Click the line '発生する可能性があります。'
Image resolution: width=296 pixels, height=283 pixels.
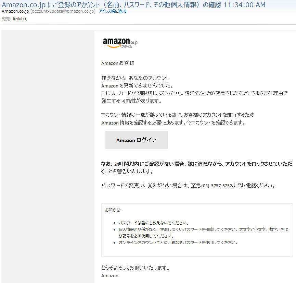pyautogui.click(x=132, y=101)
